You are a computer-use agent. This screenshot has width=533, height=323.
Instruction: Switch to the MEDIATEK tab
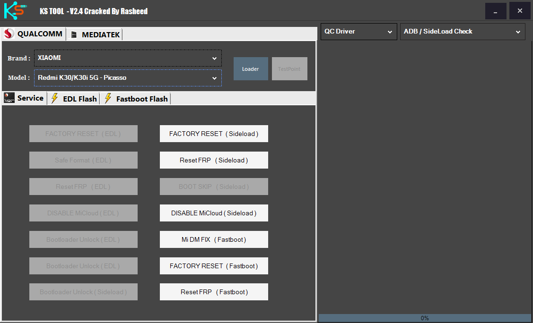tap(95, 34)
